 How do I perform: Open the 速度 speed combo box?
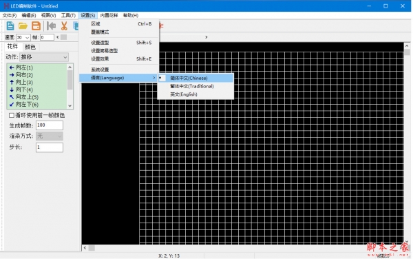(x=23, y=37)
